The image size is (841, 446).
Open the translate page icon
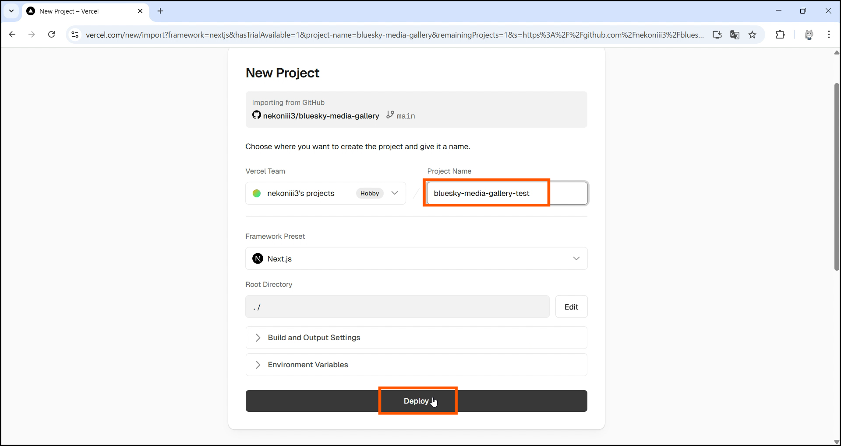735,35
